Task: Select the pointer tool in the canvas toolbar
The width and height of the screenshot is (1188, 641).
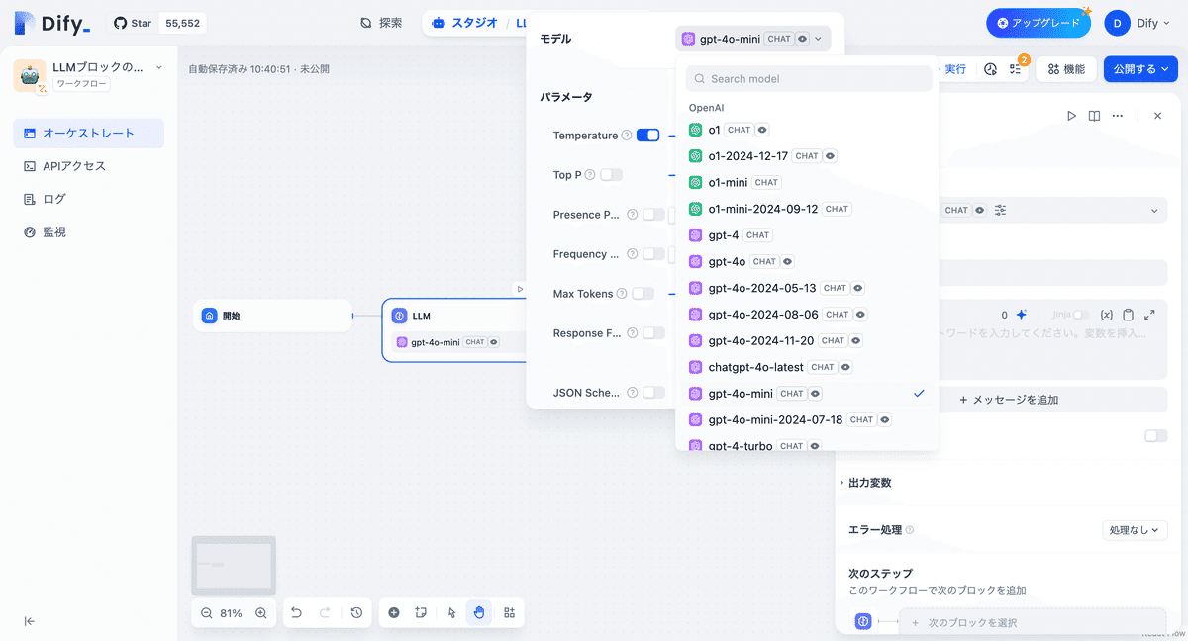Action: 450,612
